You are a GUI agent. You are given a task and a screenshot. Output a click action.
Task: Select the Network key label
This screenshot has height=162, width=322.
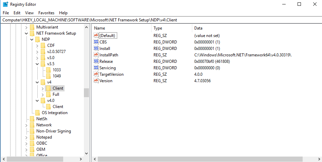(44, 125)
